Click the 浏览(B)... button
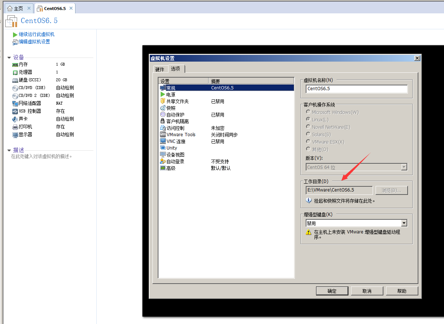The width and height of the screenshot is (444, 324). 392,190
